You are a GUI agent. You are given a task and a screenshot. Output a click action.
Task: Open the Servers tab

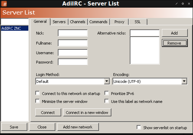tap(59, 22)
